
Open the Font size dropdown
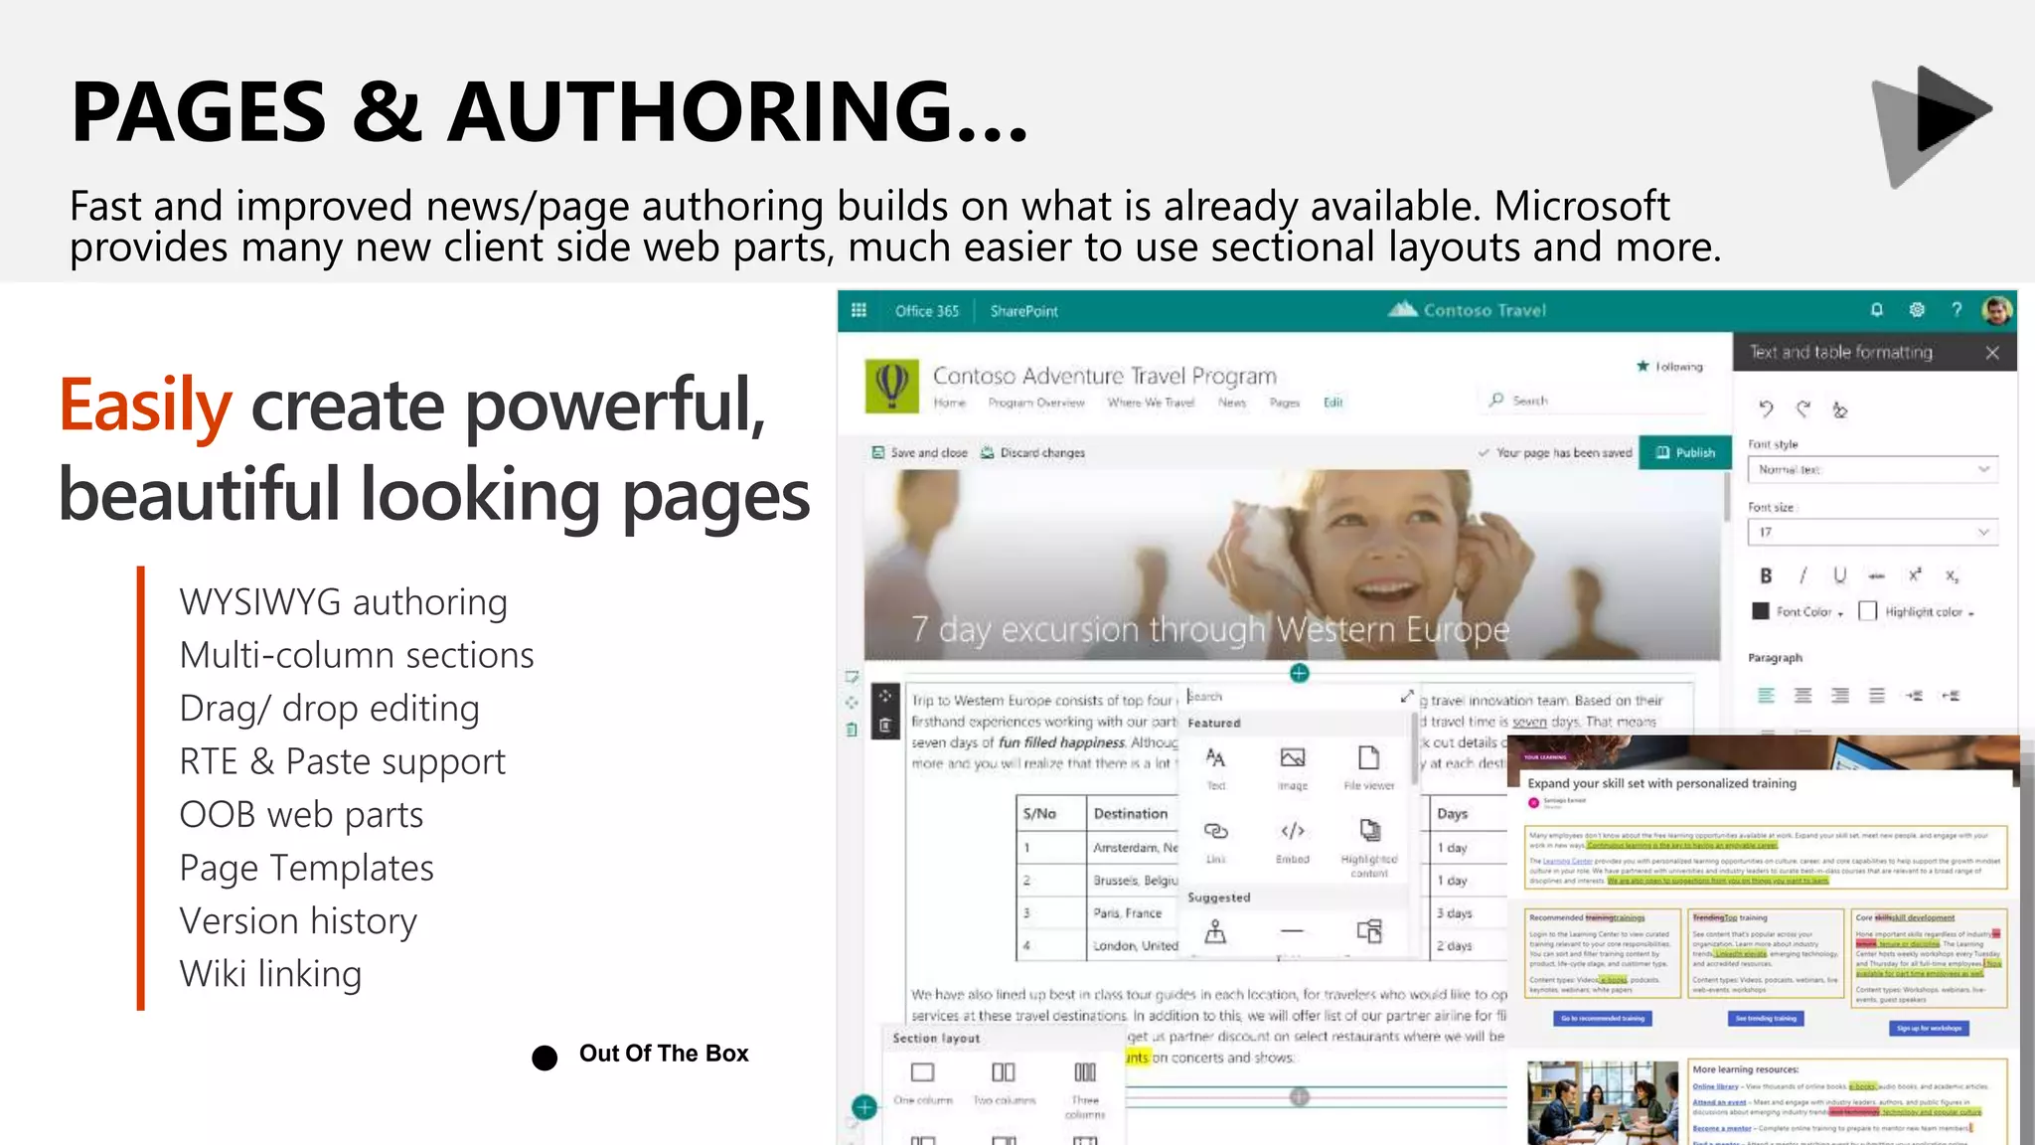point(1873,532)
